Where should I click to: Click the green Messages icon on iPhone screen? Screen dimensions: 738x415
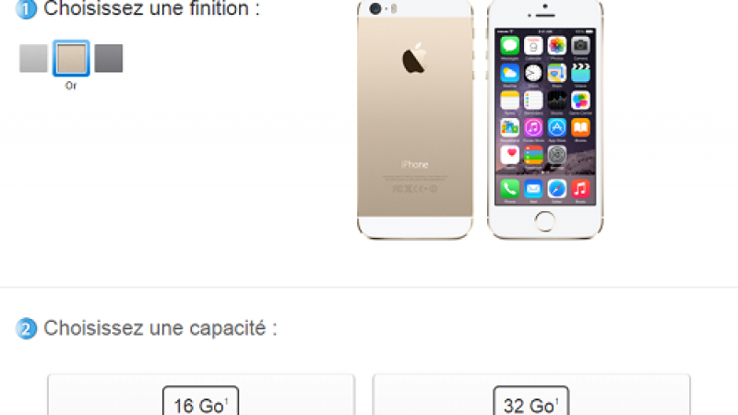point(510,45)
